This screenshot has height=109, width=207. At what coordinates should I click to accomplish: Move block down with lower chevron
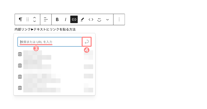click(34, 21)
